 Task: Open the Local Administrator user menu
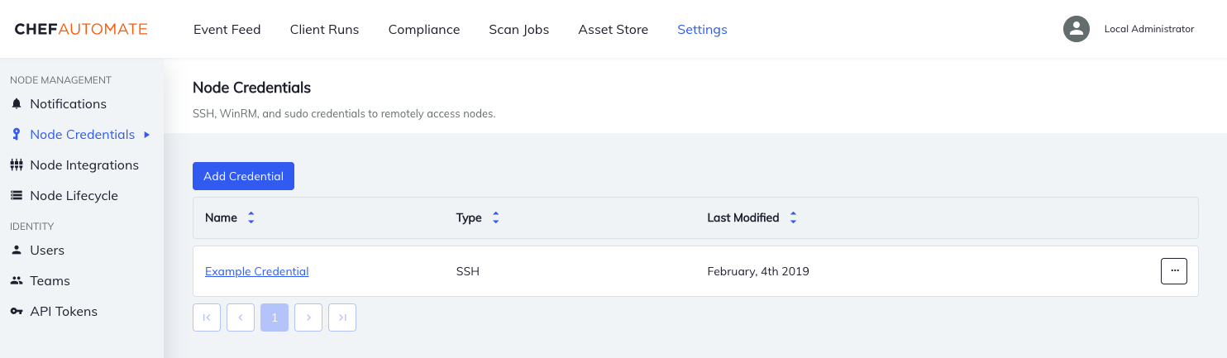coord(1148,29)
